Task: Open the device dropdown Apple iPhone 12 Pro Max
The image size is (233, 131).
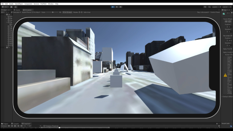Action: [31, 12]
